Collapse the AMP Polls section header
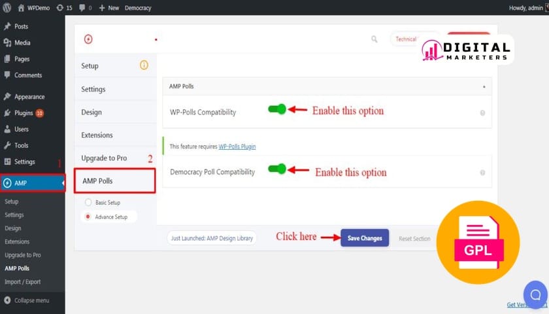 point(327,86)
